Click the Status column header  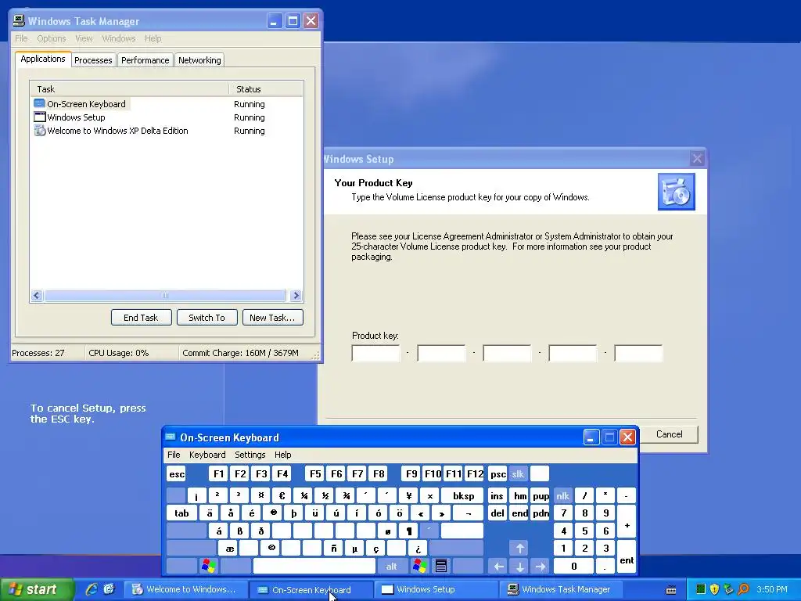(x=266, y=89)
